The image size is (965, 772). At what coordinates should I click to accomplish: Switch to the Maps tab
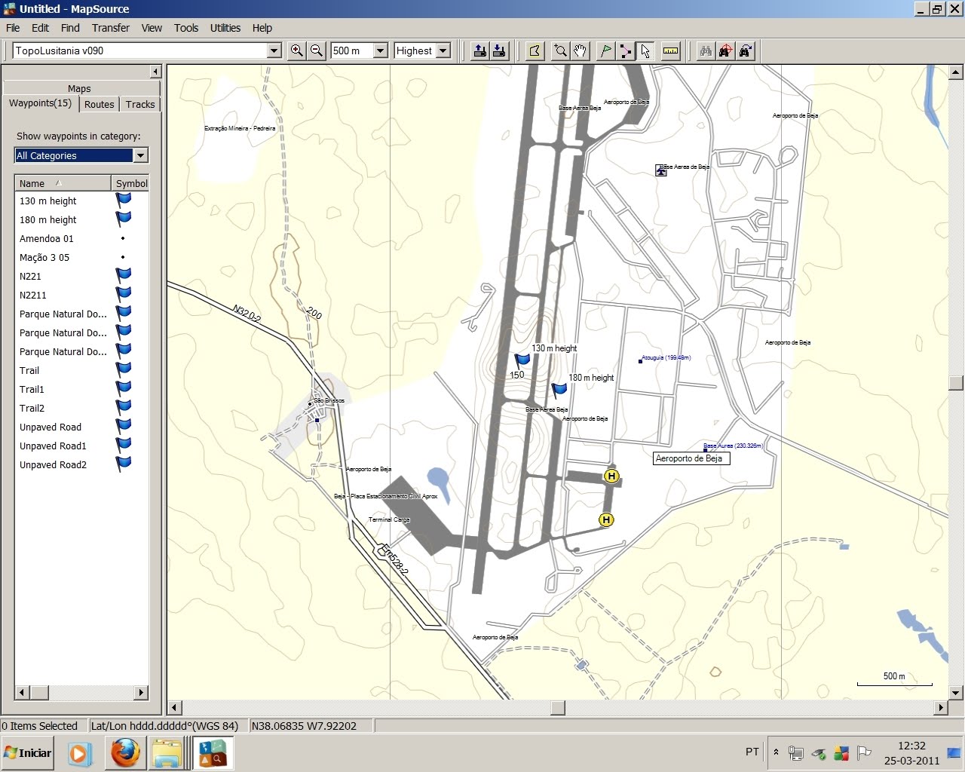[79, 88]
